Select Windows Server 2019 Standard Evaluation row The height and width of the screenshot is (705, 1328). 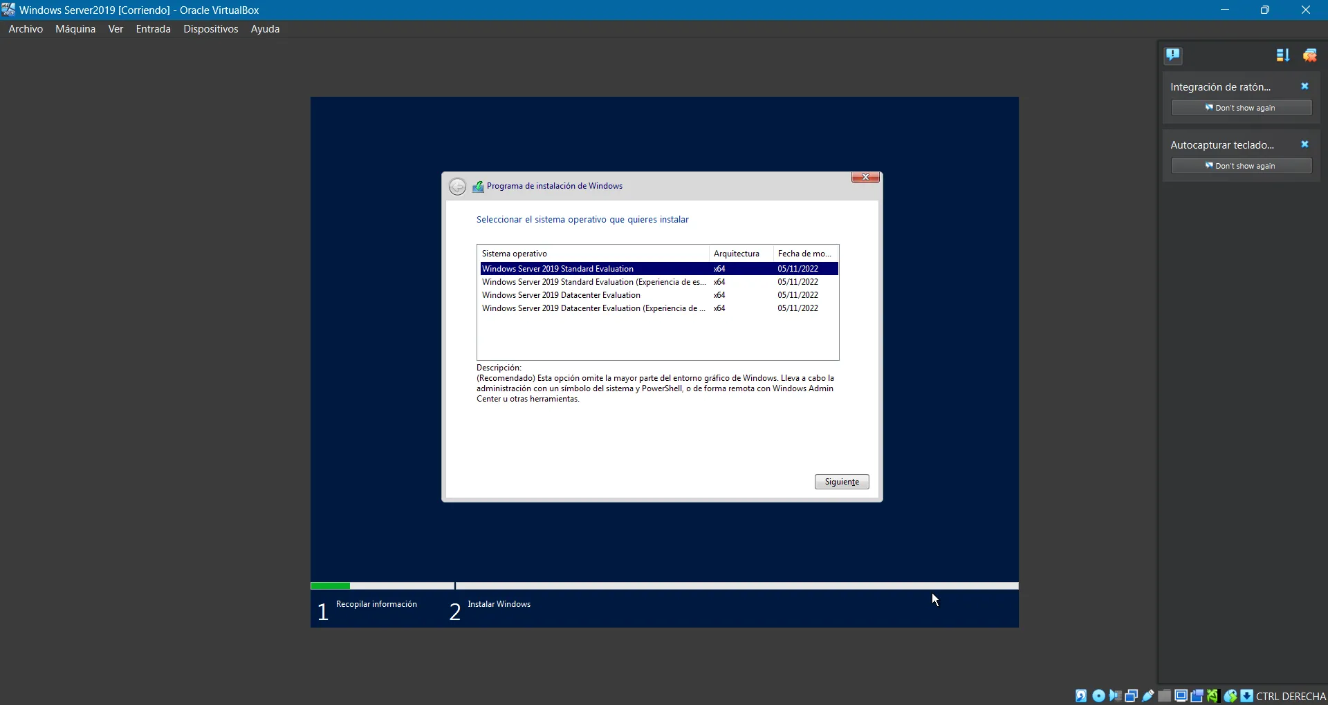click(x=658, y=269)
